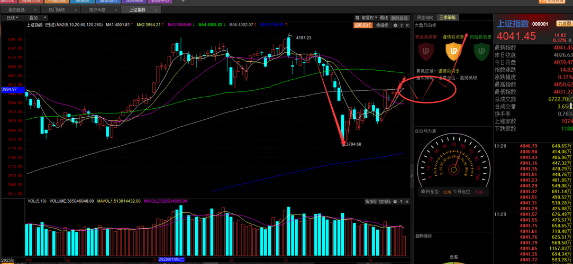Close the 我的自选 tab
The height and width of the screenshot is (264, 573).
(35, 10)
